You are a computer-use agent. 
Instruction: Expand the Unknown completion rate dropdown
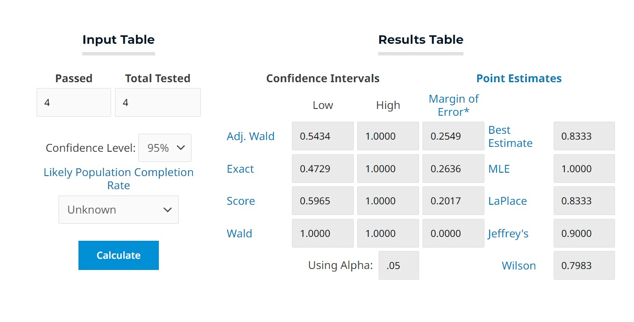click(x=118, y=210)
